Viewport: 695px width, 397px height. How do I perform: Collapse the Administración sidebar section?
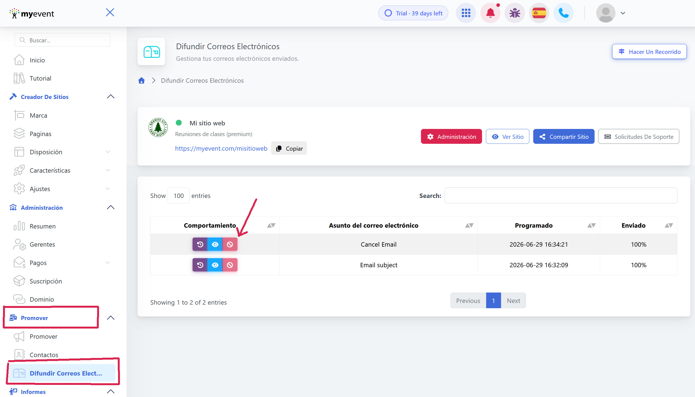pos(111,207)
